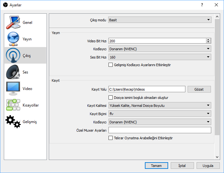Image resolution: width=224 pixels, height=173 pixels.
Task: Select the Video monitor icon
Action: [13, 89]
